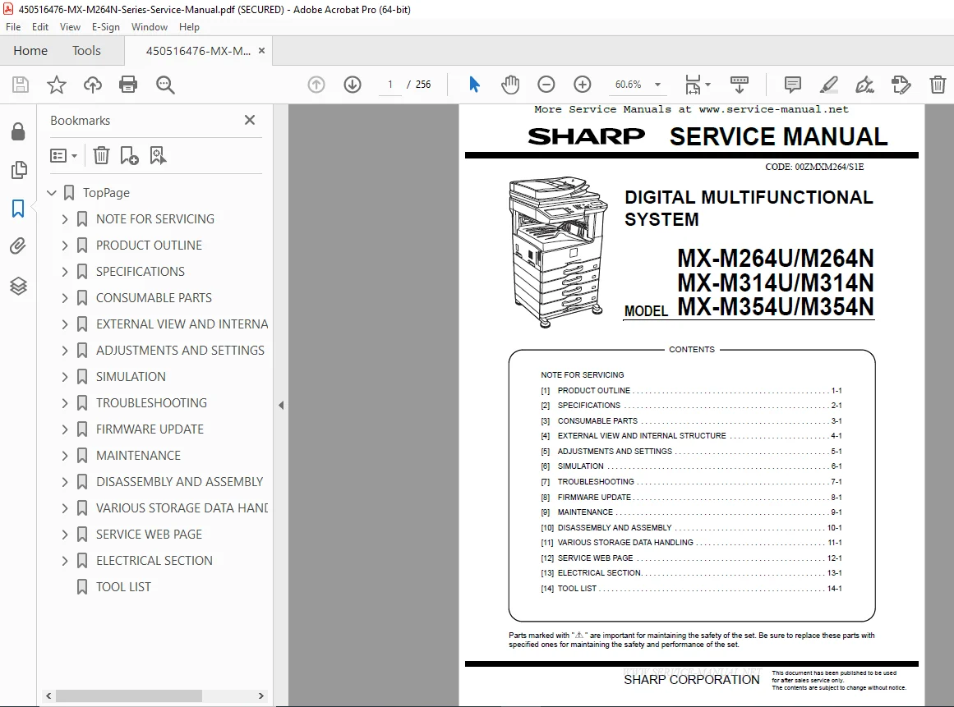954x707 pixels.
Task: Expand SPECIFICATIONS bookmark
Action: click(x=65, y=272)
